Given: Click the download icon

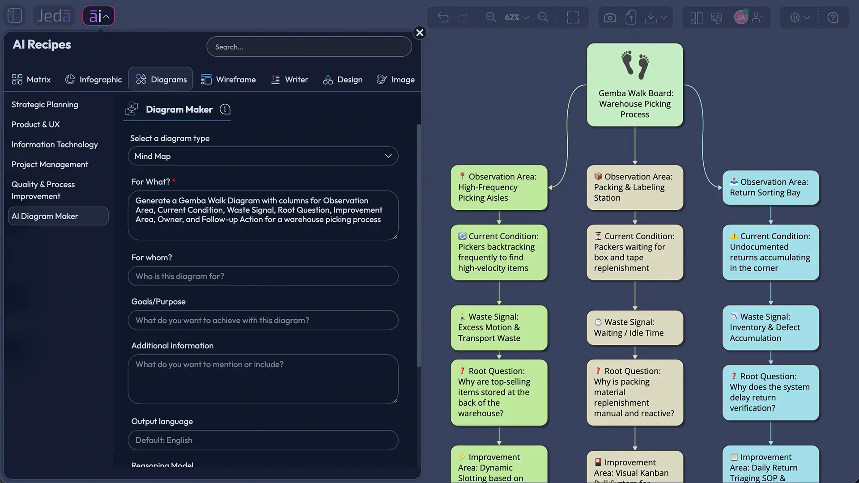Looking at the screenshot, I should (651, 17).
